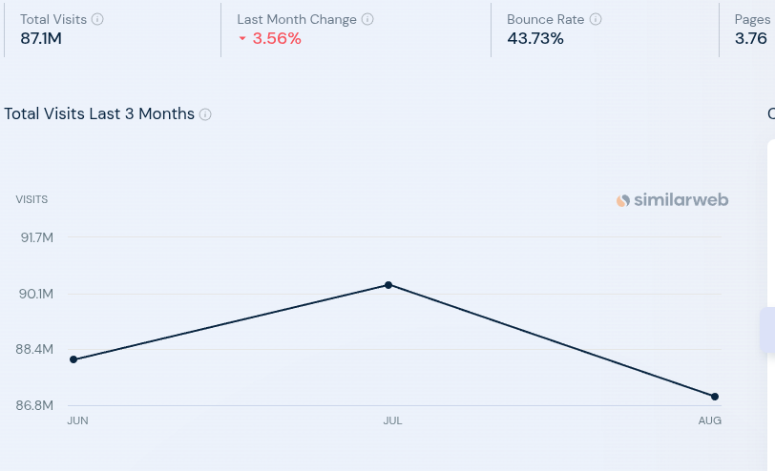
Task: Click the red decrease arrow icon
Action: 242,39
